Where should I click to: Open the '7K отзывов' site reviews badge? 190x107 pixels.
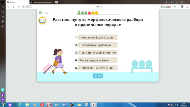[x=166, y=6]
